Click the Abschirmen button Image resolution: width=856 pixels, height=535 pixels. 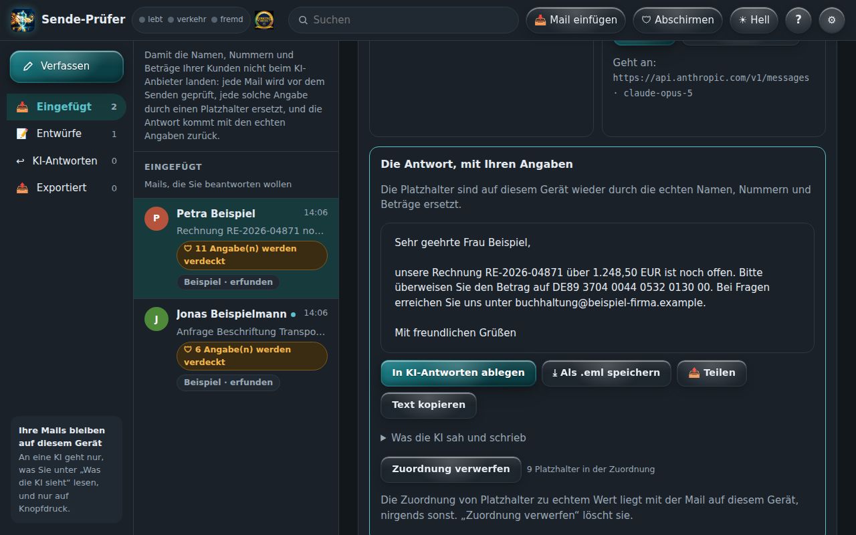point(678,20)
